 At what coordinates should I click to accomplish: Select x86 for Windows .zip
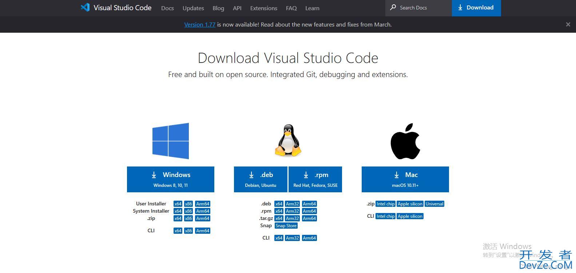point(188,218)
